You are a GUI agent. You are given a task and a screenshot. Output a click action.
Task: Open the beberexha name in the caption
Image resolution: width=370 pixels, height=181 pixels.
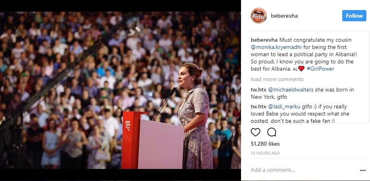pyautogui.click(x=264, y=39)
